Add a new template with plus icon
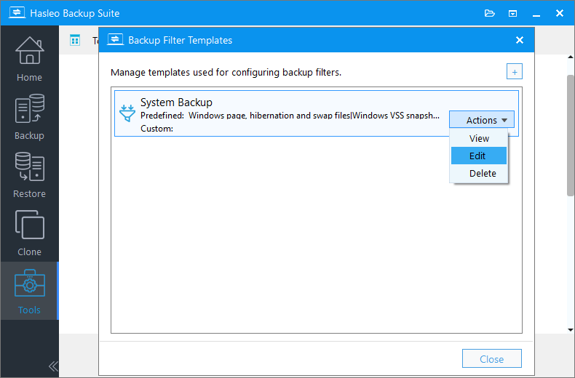Viewport: 575px width, 378px height. (x=514, y=71)
